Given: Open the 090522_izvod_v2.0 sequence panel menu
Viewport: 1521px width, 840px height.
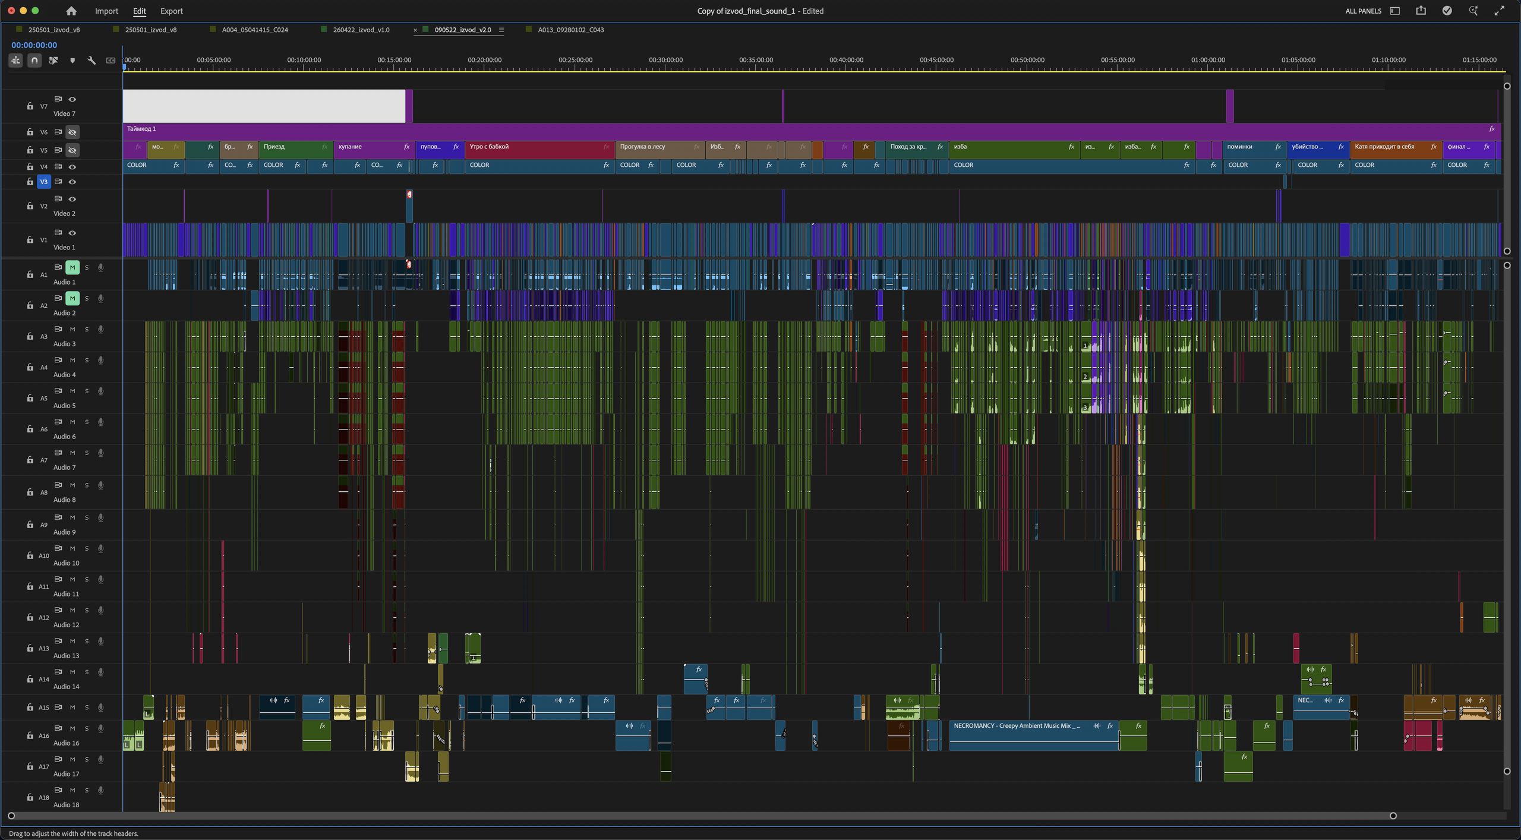Looking at the screenshot, I should pos(501,30).
